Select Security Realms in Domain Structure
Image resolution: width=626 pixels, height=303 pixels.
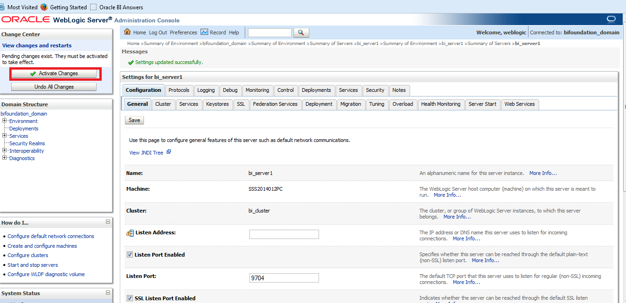pyautogui.click(x=27, y=143)
